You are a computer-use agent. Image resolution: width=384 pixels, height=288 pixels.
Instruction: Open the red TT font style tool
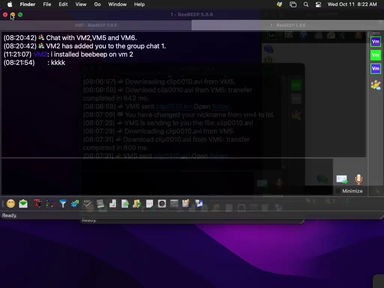coord(38,204)
